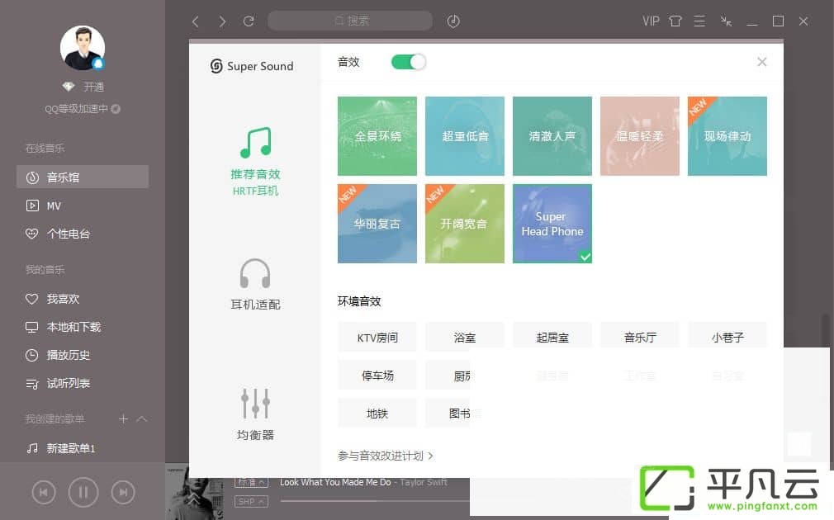Pause the current song

83,493
